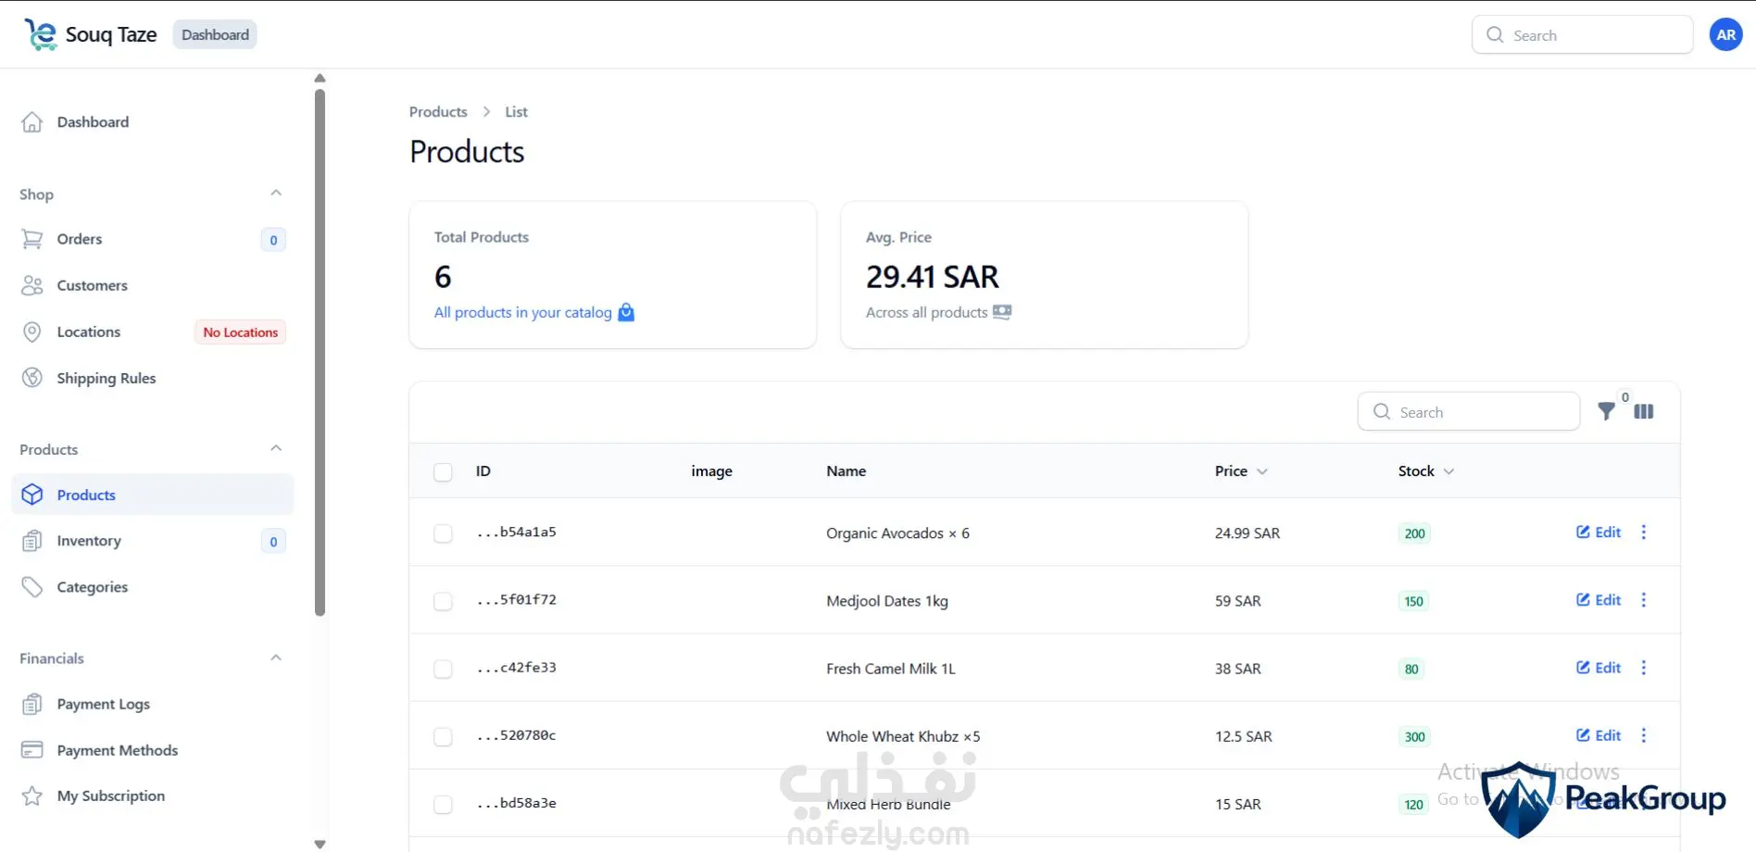Click the Dashboard home icon in sidebar
The image size is (1756, 852).
click(32, 122)
